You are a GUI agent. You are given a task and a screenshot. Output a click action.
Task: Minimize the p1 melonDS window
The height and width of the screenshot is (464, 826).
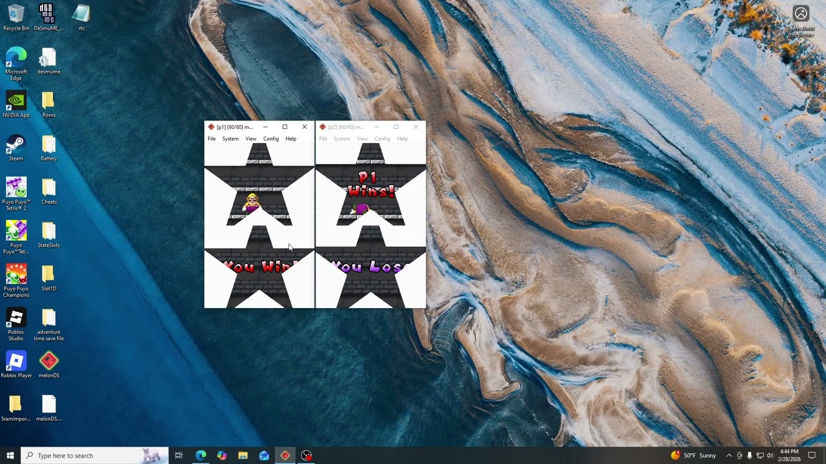coord(265,127)
